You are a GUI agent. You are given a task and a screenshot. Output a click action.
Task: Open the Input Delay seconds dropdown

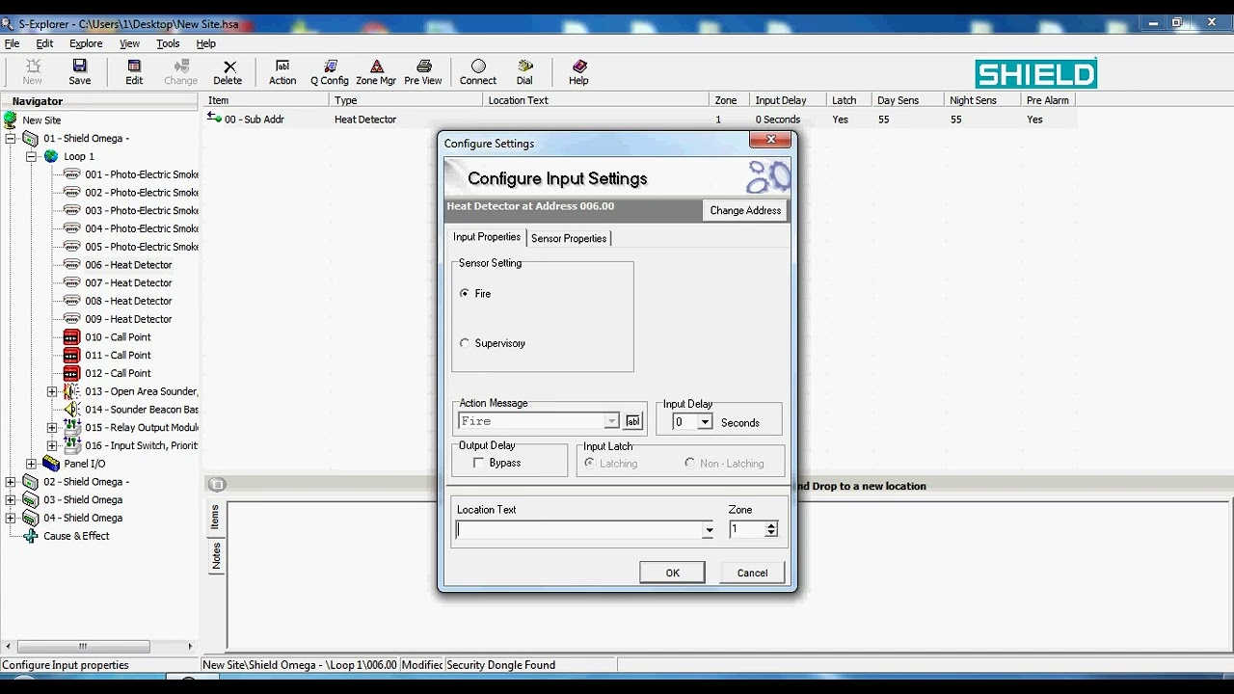tap(705, 422)
